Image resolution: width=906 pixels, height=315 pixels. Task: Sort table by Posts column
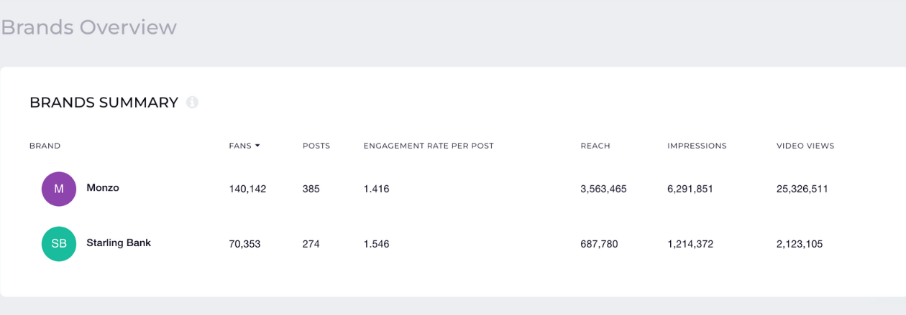tap(316, 146)
